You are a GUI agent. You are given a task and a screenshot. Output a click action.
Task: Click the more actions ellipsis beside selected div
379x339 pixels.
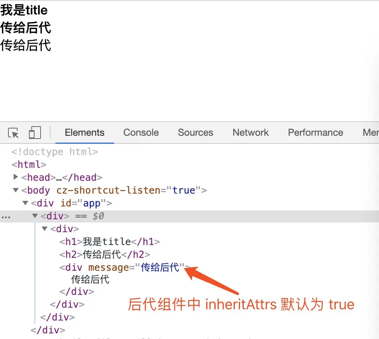point(6,216)
